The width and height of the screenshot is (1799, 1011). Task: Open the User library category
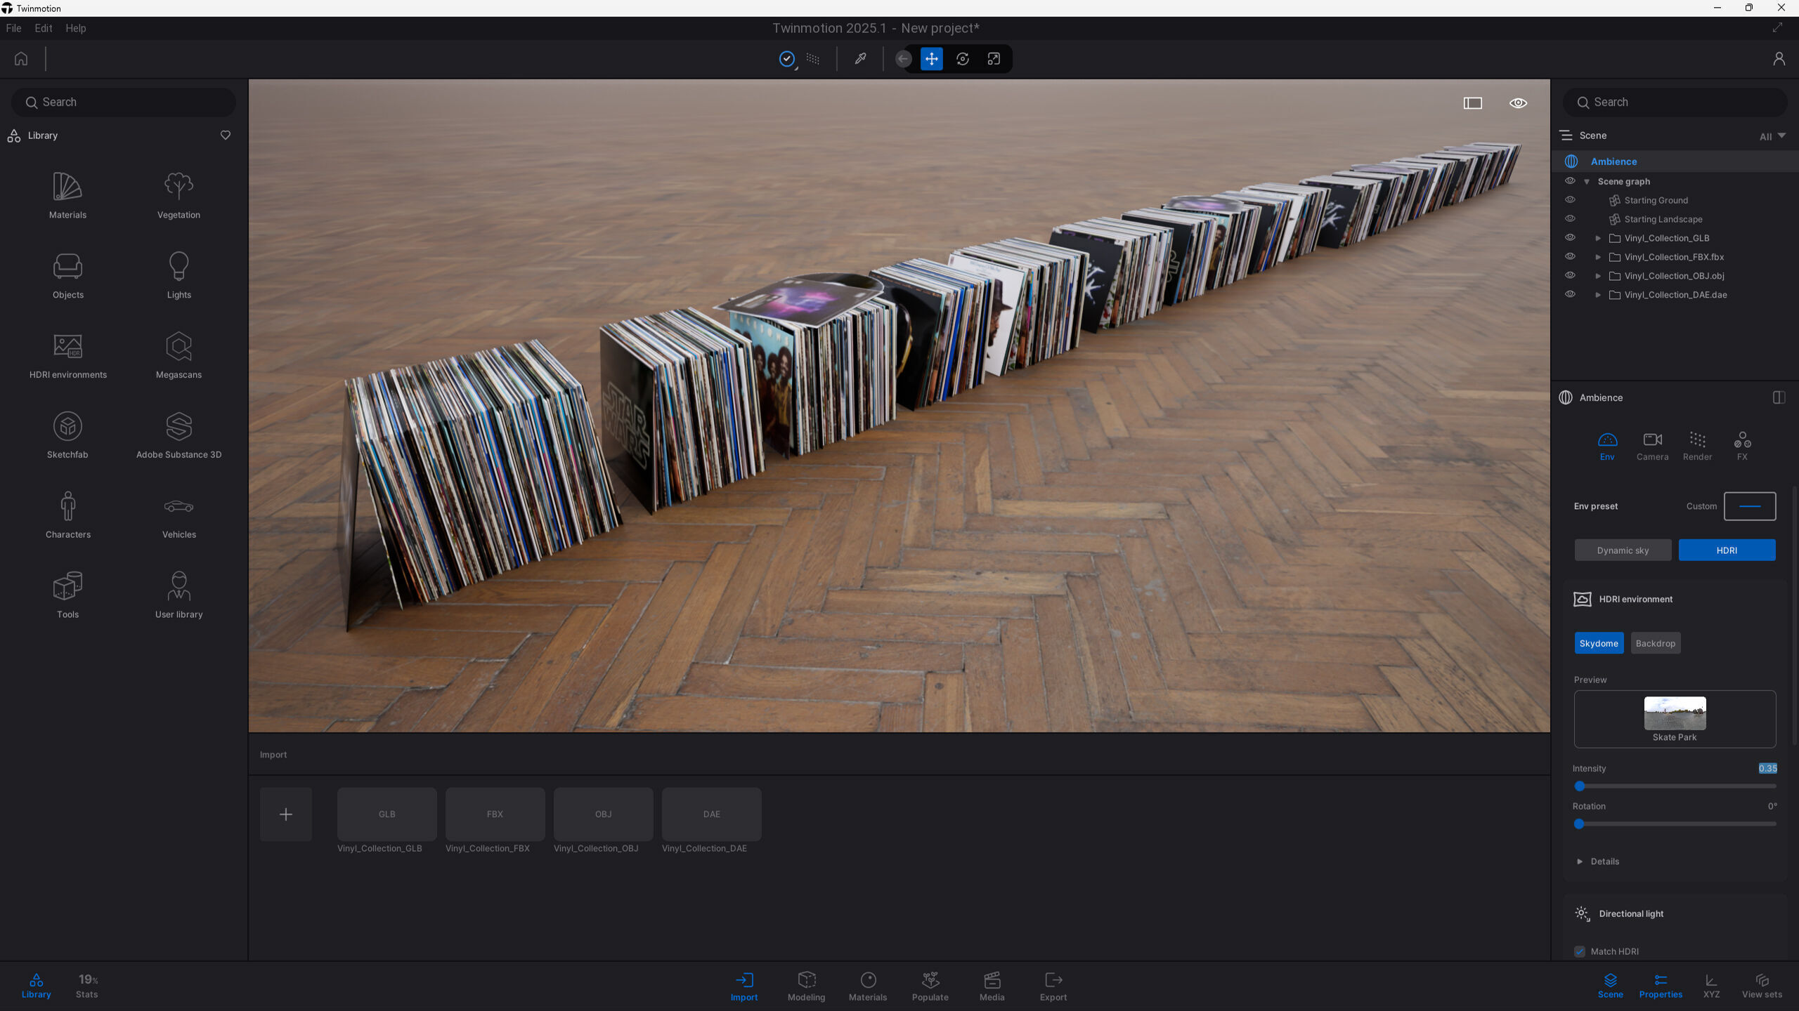click(178, 595)
